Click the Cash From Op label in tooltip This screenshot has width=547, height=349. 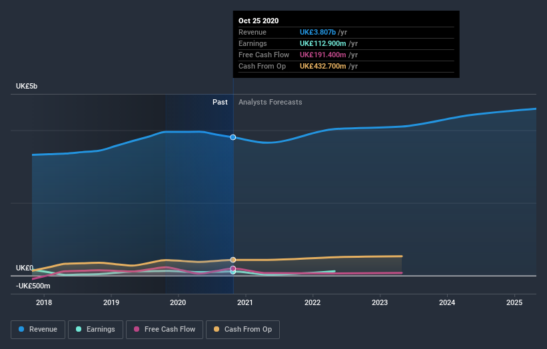(x=262, y=66)
